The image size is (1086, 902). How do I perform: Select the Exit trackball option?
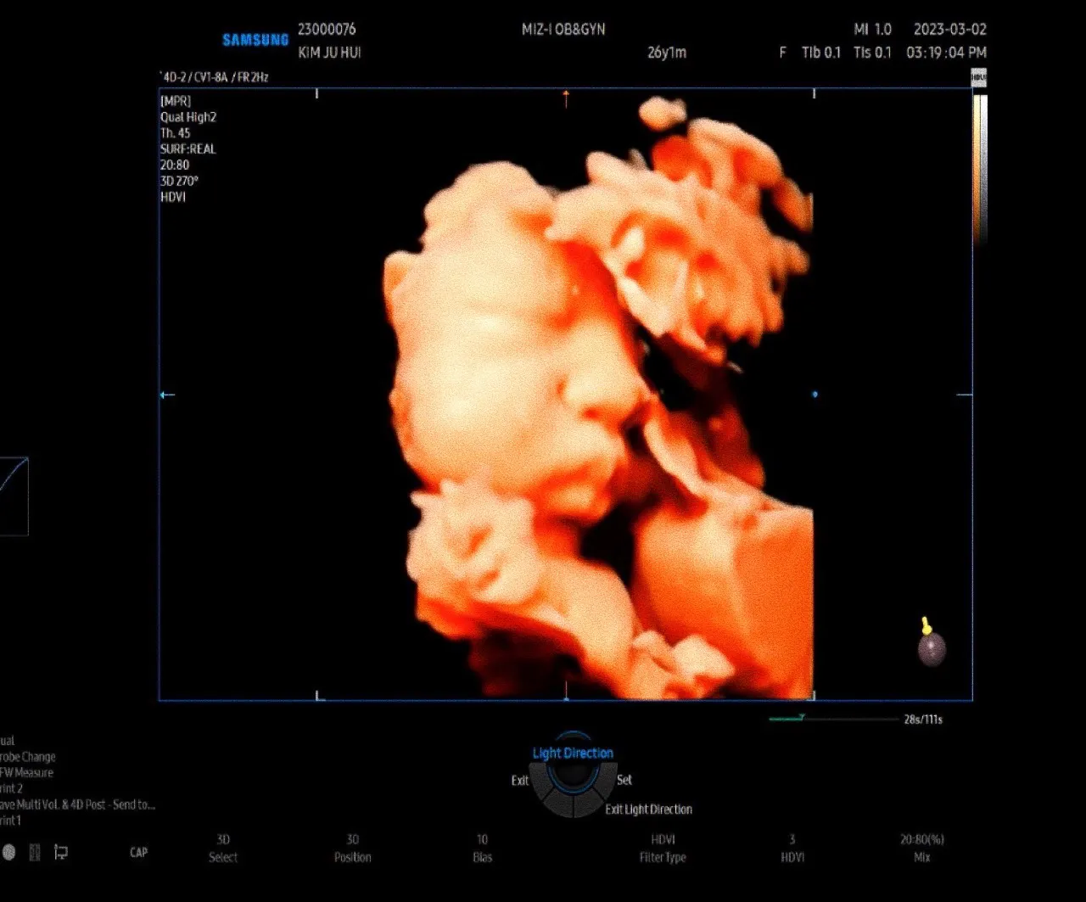[520, 780]
